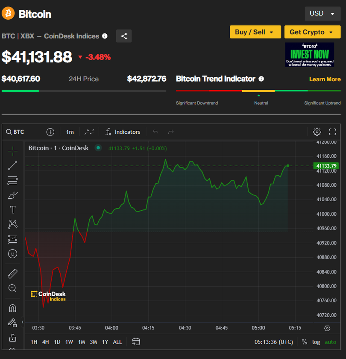Open chart settings gear icon
Viewport: 346px width, 359px height.
coord(317,132)
